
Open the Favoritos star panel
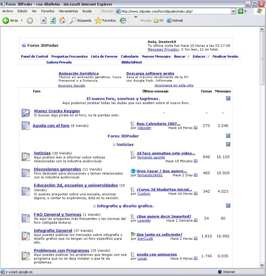point(105,20)
